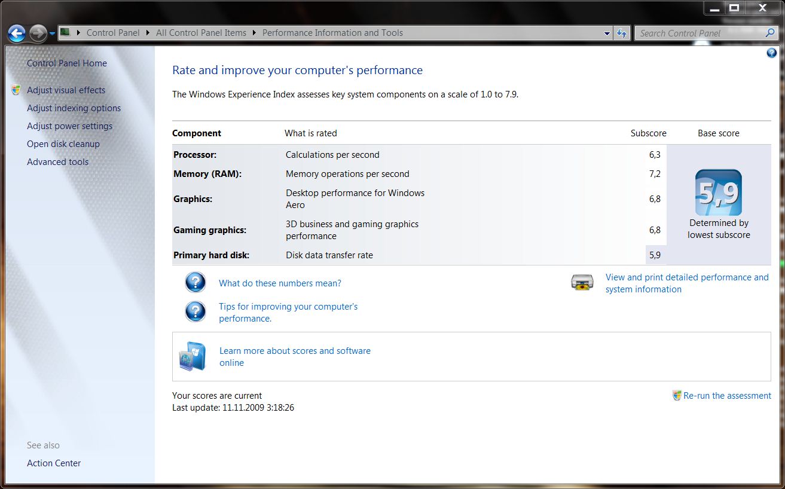Screen dimensions: 785x489
Task: Open Advanced tools
Action: coord(57,162)
